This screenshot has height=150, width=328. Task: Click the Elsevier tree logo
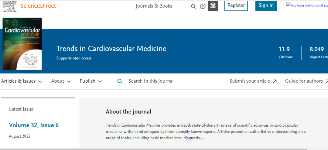coord(9,6)
